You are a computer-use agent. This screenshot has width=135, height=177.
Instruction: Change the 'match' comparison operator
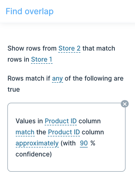pyautogui.click(x=25, y=132)
